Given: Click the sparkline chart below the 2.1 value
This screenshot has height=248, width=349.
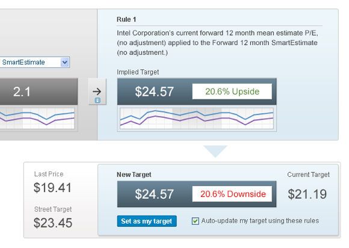Looking at the screenshot, I should point(37,118).
